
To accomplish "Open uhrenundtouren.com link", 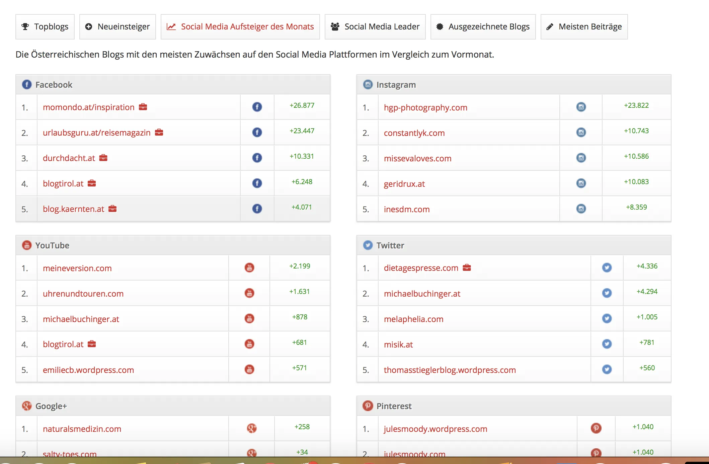I will (83, 294).
